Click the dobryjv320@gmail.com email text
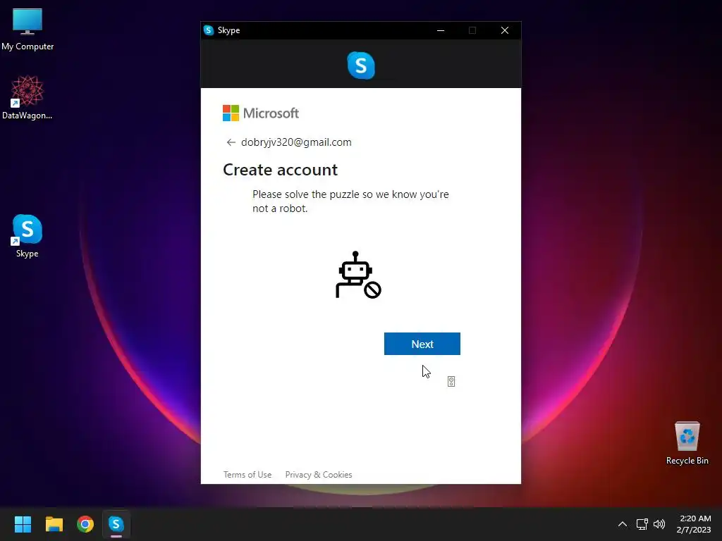 point(296,142)
